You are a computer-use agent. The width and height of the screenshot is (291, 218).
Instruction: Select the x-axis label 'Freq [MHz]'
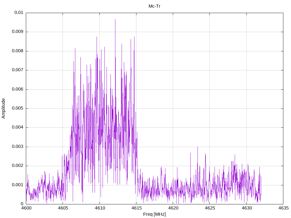(x=154, y=214)
